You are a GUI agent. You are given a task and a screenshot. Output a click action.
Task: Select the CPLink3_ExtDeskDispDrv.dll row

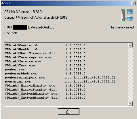[x=45, y=97]
